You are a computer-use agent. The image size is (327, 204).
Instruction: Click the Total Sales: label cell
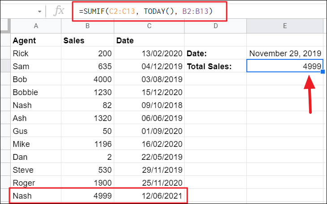tap(215, 67)
